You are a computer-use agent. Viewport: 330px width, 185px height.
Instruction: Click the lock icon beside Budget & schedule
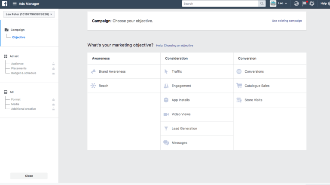53,73
